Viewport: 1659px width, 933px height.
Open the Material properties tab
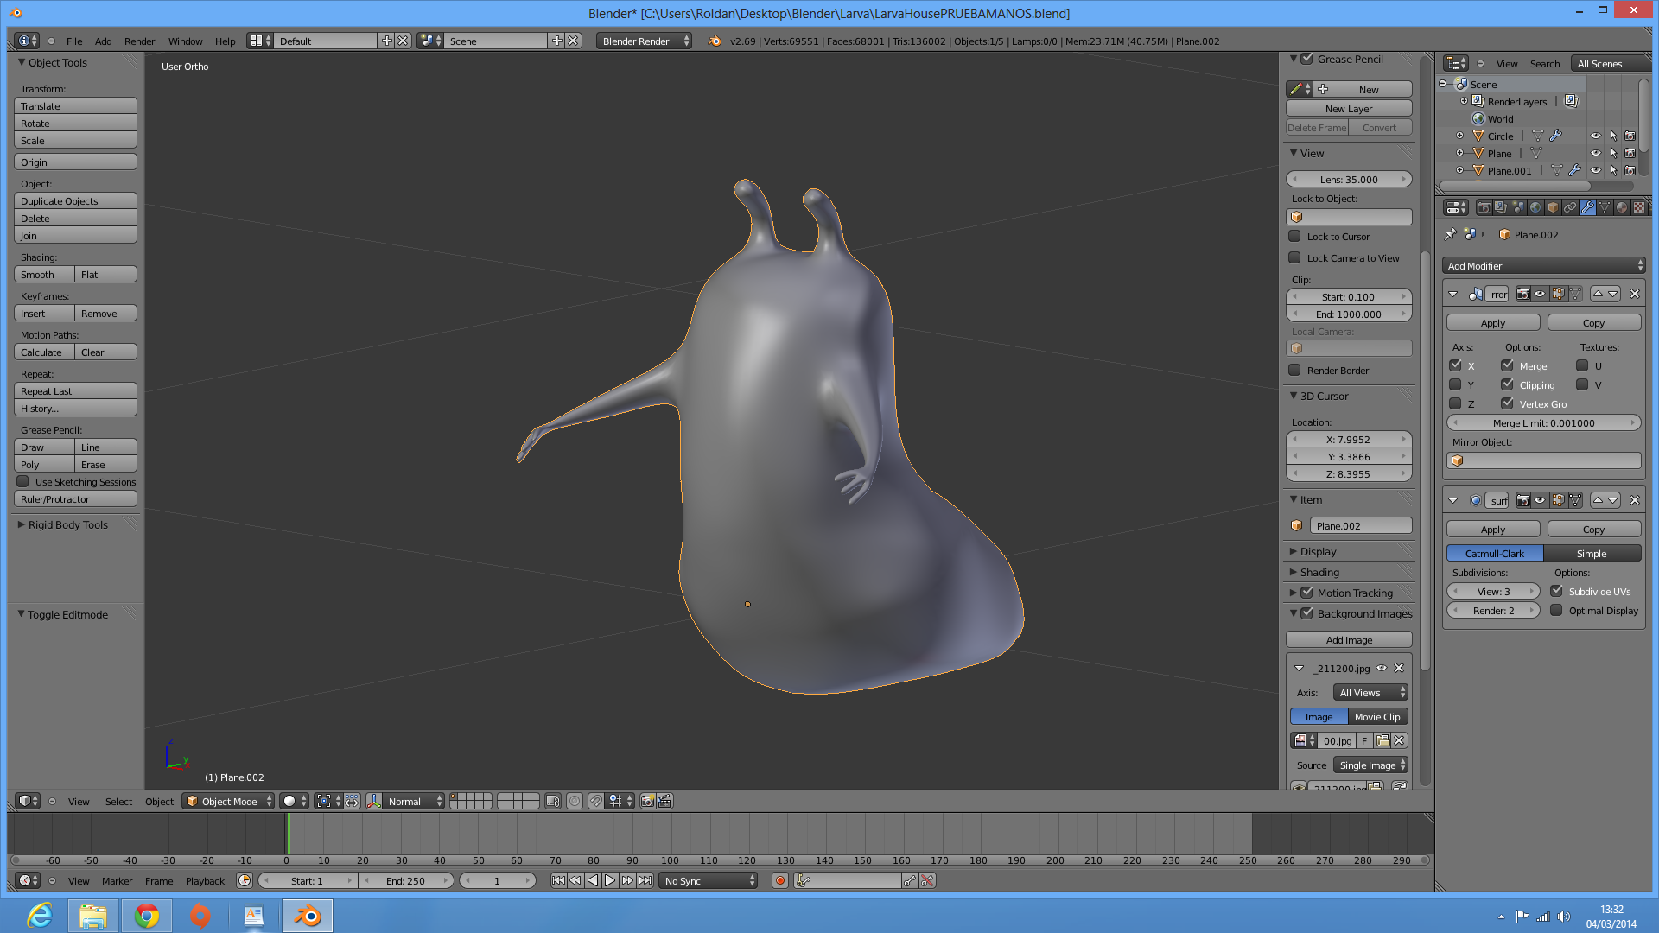tap(1622, 207)
